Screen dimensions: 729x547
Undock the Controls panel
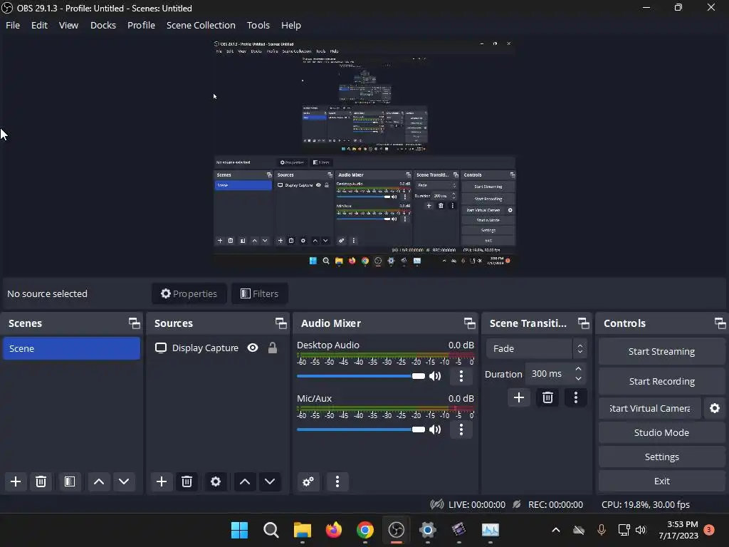click(720, 323)
